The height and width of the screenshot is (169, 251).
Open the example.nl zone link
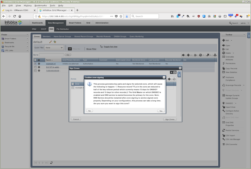tap(51, 64)
